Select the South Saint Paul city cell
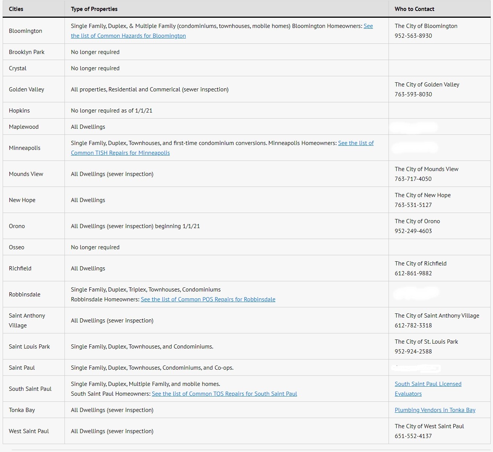The height and width of the screenshot is (452, 493). [34, 389]
